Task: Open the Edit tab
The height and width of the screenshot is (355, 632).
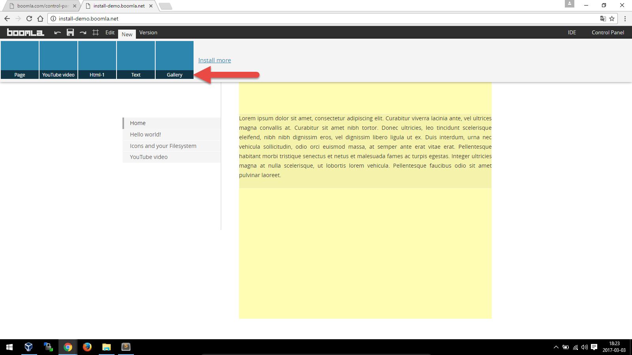Action: 110,33
